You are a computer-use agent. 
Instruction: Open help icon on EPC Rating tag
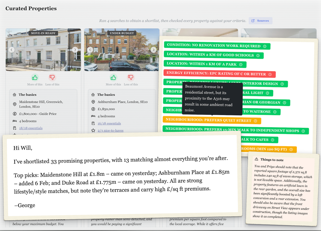pos(270,74)
